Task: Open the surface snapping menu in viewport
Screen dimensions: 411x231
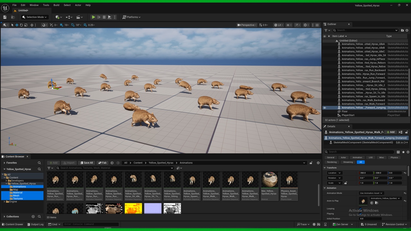Action: coord(44,25)
